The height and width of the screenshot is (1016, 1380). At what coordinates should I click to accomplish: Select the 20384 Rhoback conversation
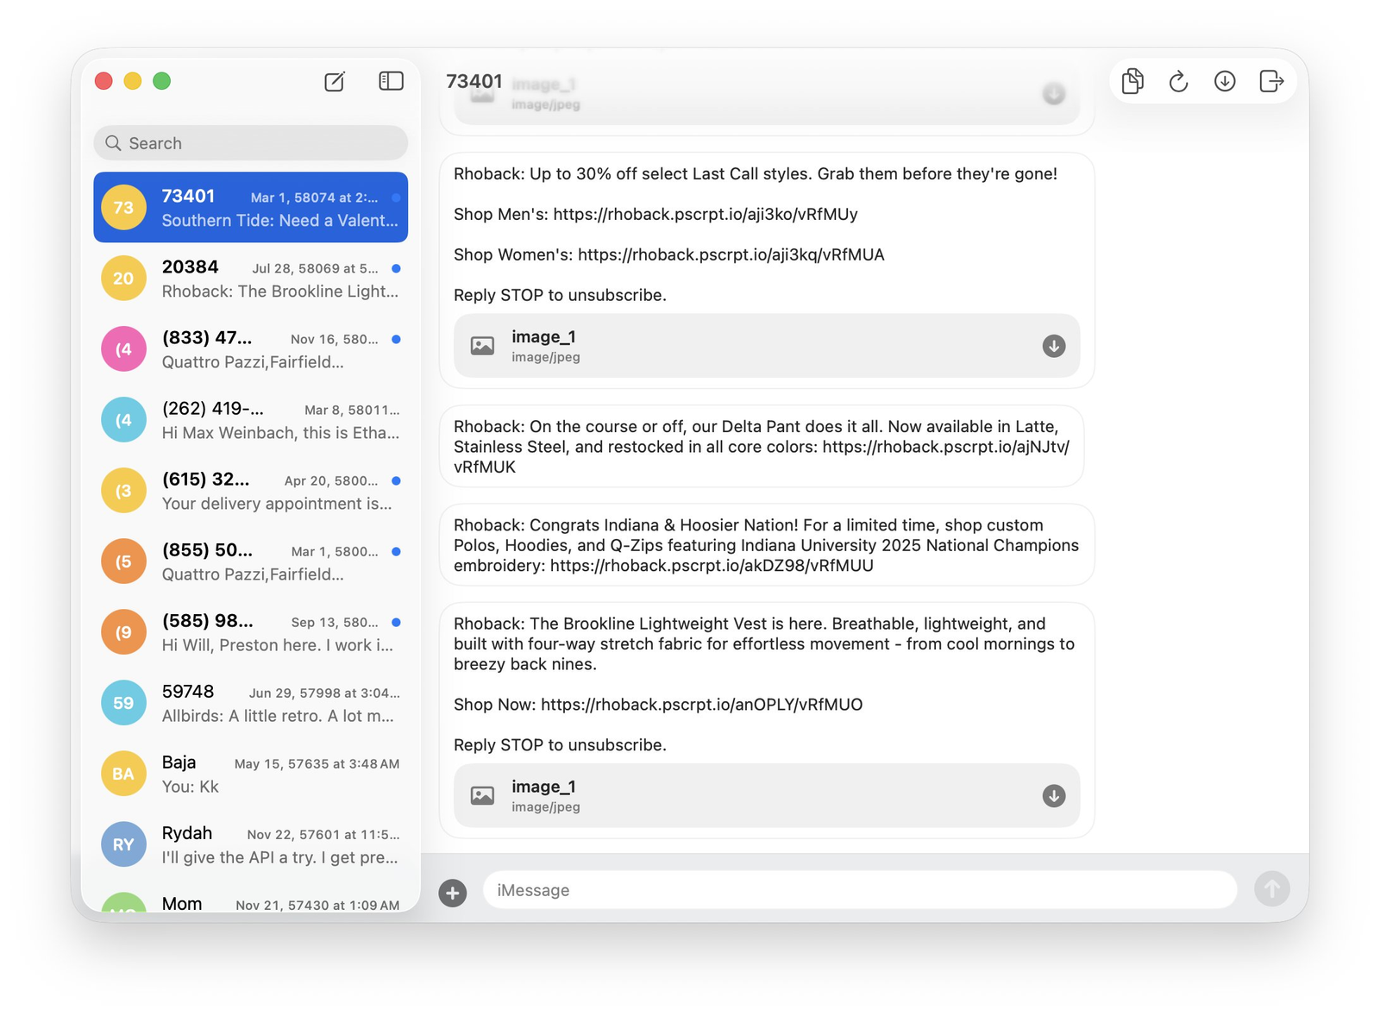[250, 278]
